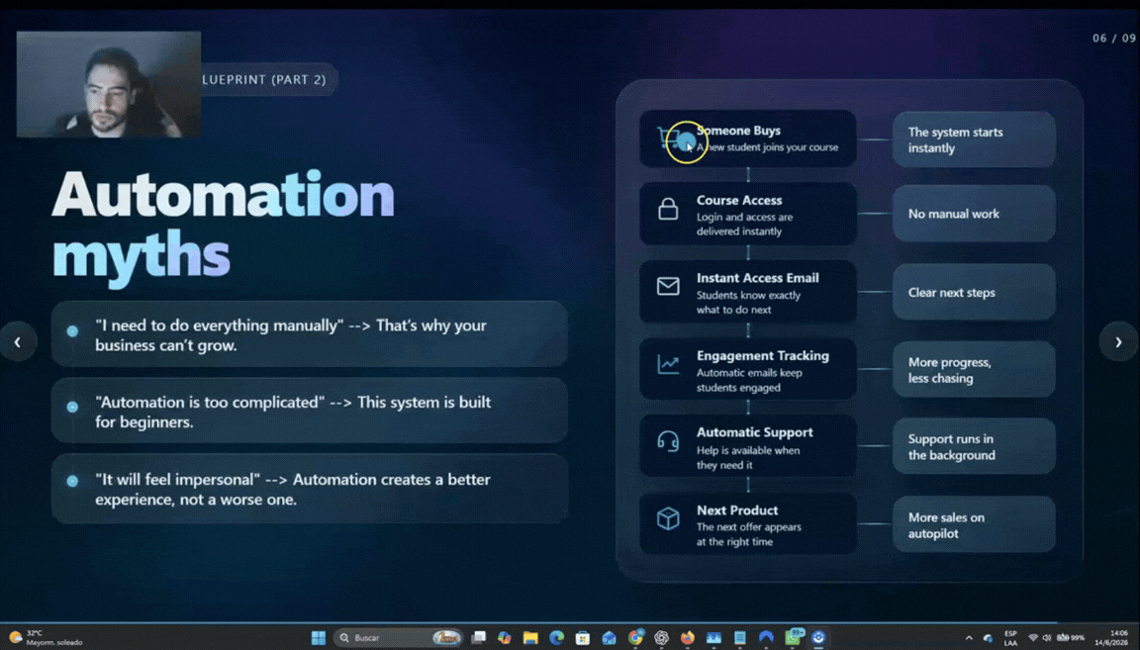Open the volume control in the tray
Image resolution: width=1140 pixels, height=650 pixels.
tap(1047, 638)
